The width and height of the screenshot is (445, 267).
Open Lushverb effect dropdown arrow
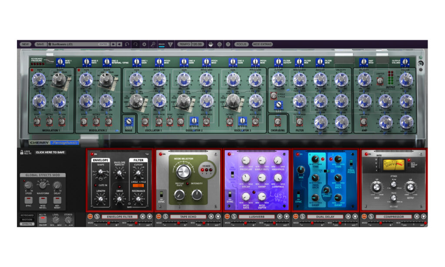point(286,217)
